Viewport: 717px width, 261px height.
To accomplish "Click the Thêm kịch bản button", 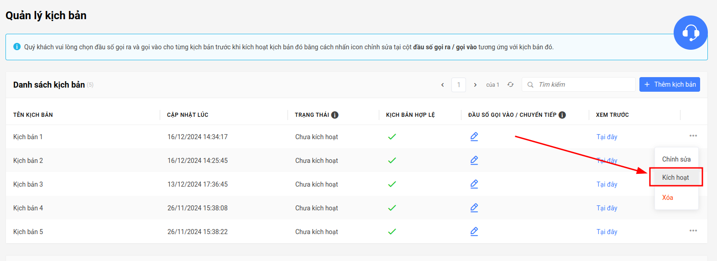I will (x=670, y=84).
